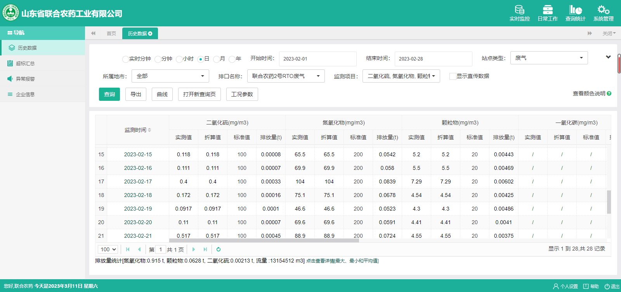Click the page vertical scrollbar at right edge

619,64
